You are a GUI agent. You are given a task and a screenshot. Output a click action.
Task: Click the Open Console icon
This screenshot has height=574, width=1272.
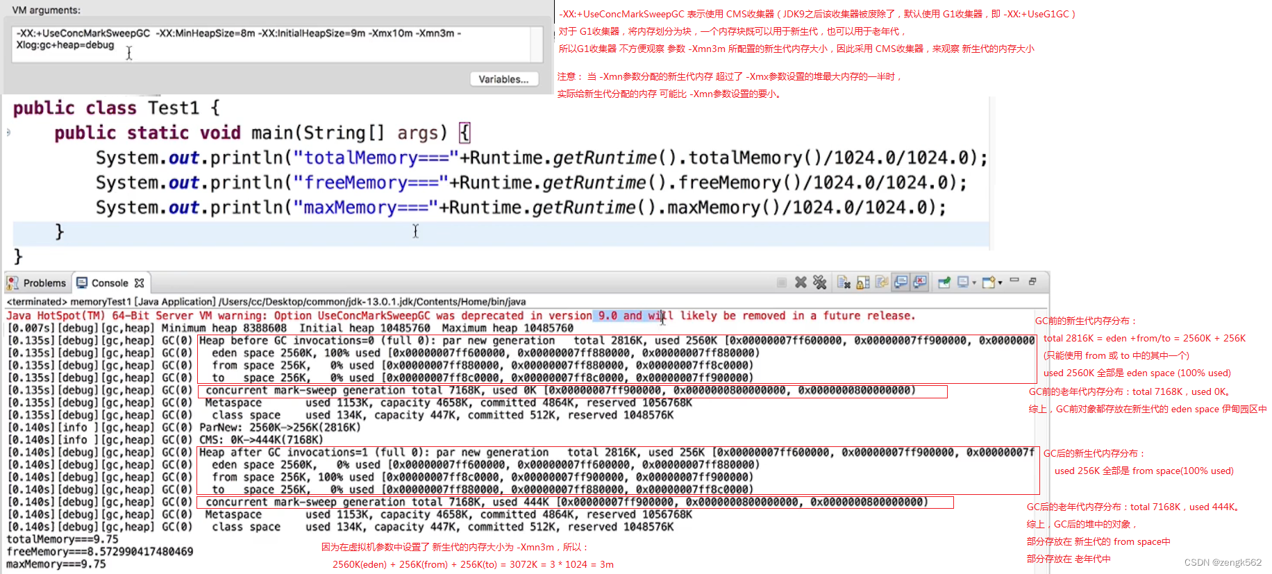989,282
